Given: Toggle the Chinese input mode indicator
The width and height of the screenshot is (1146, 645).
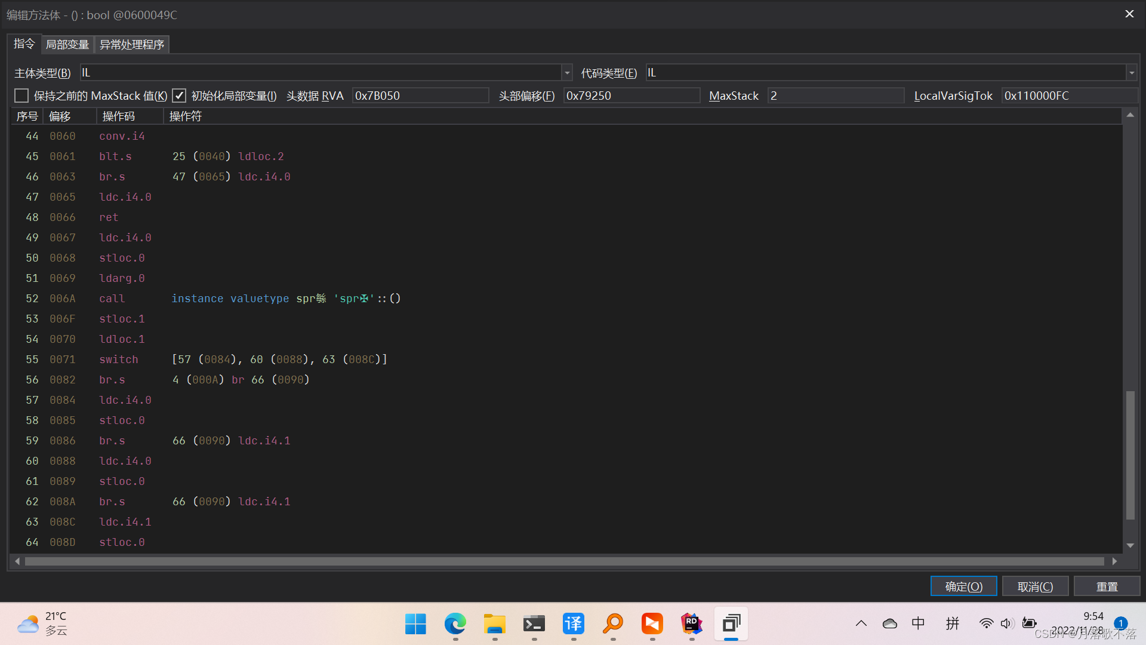Looking at the screenshot, I should click(x=918, y=623).
